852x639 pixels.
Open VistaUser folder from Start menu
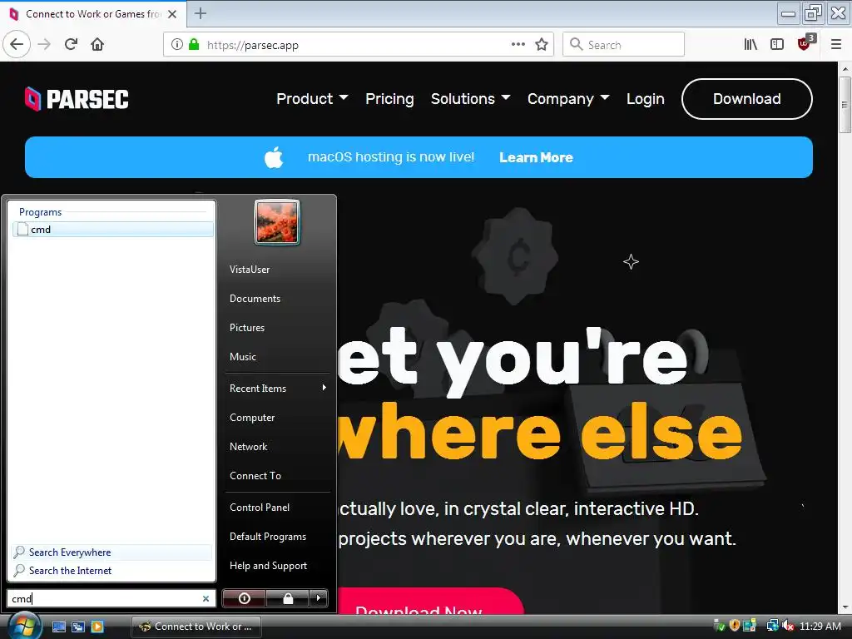pos(250,270)
